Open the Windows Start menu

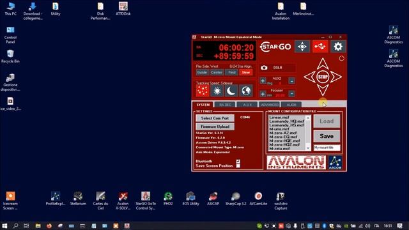(4, 226)
